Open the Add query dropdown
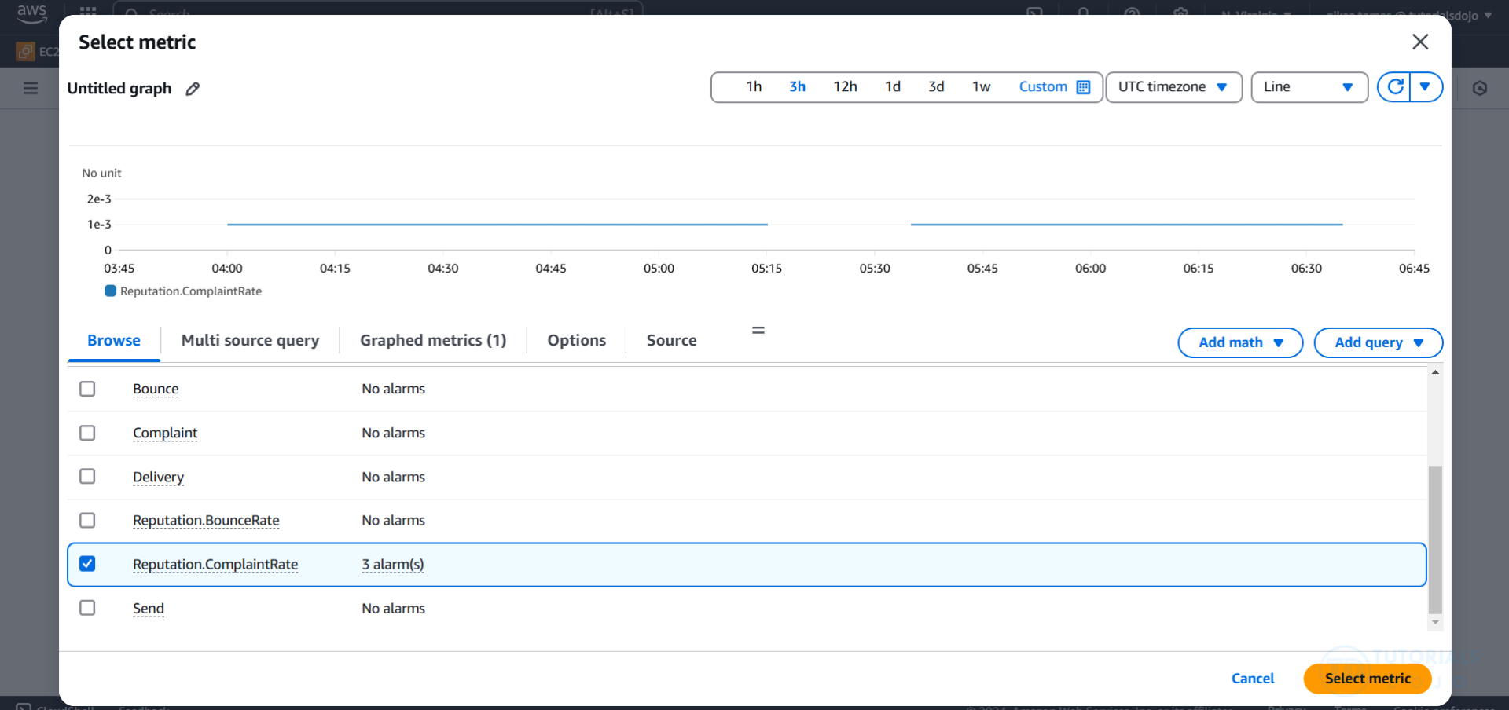 tap(1379, 342)
